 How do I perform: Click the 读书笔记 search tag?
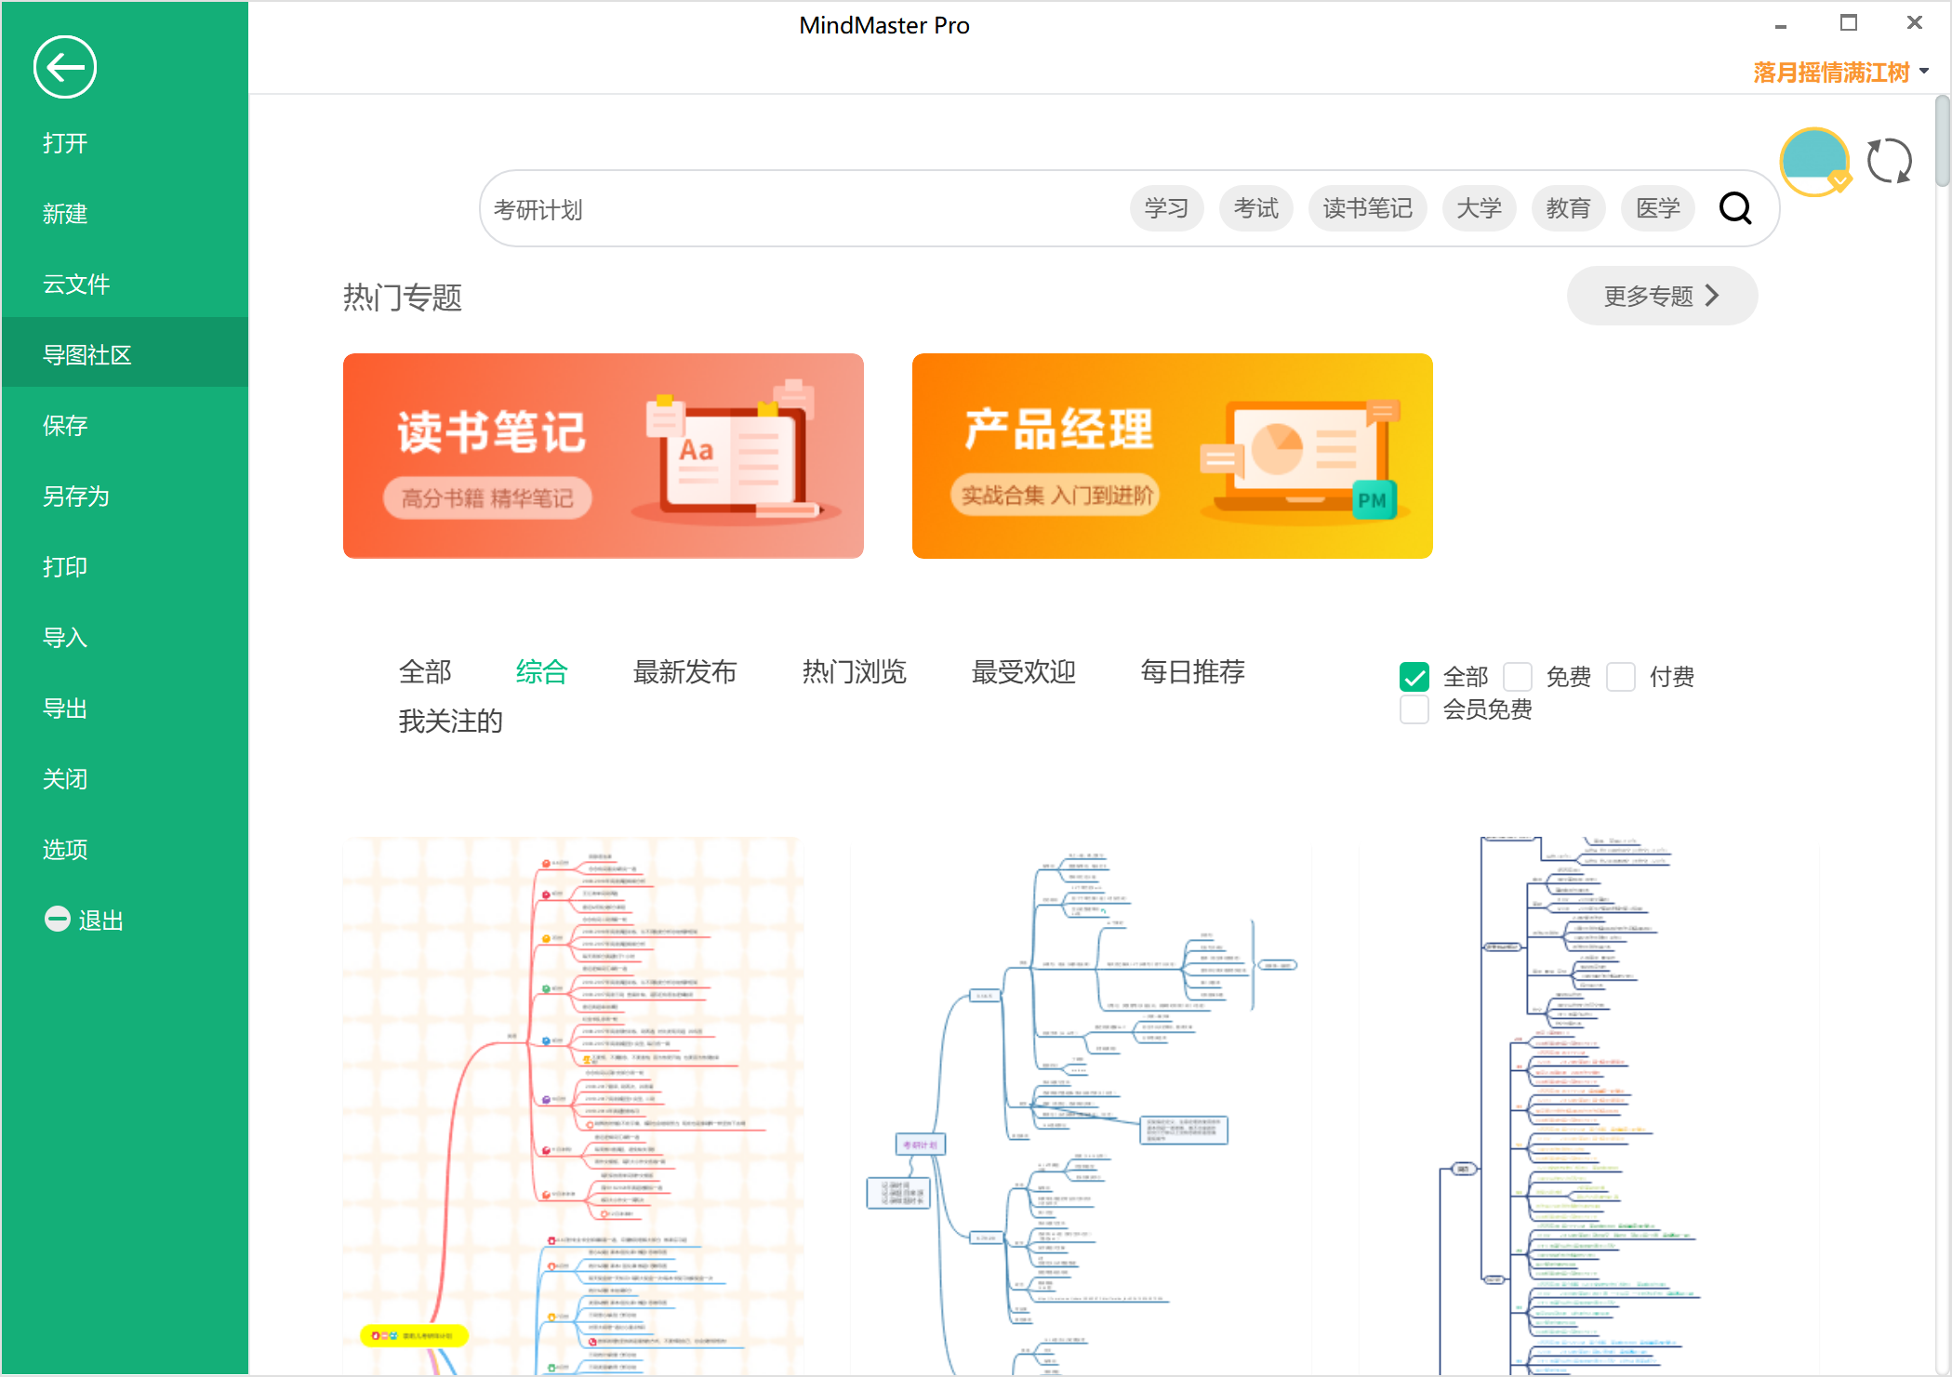tap(1367, 208)
